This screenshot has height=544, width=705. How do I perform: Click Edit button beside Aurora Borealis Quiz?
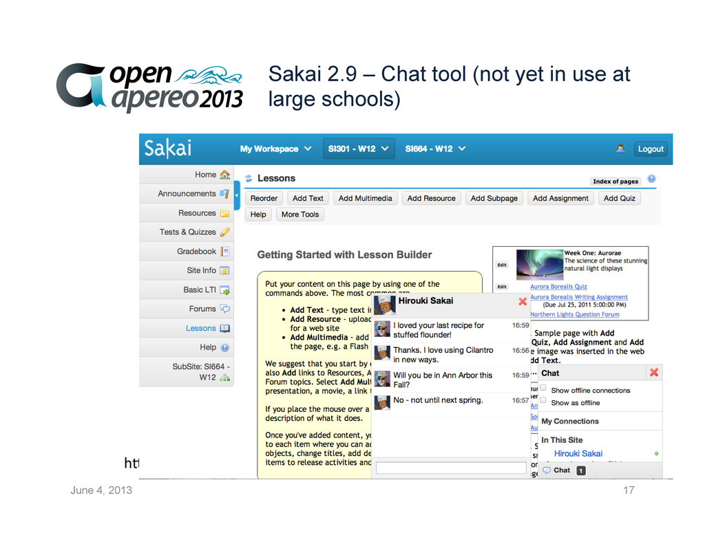pyautogui.click(x=502, y=287)
